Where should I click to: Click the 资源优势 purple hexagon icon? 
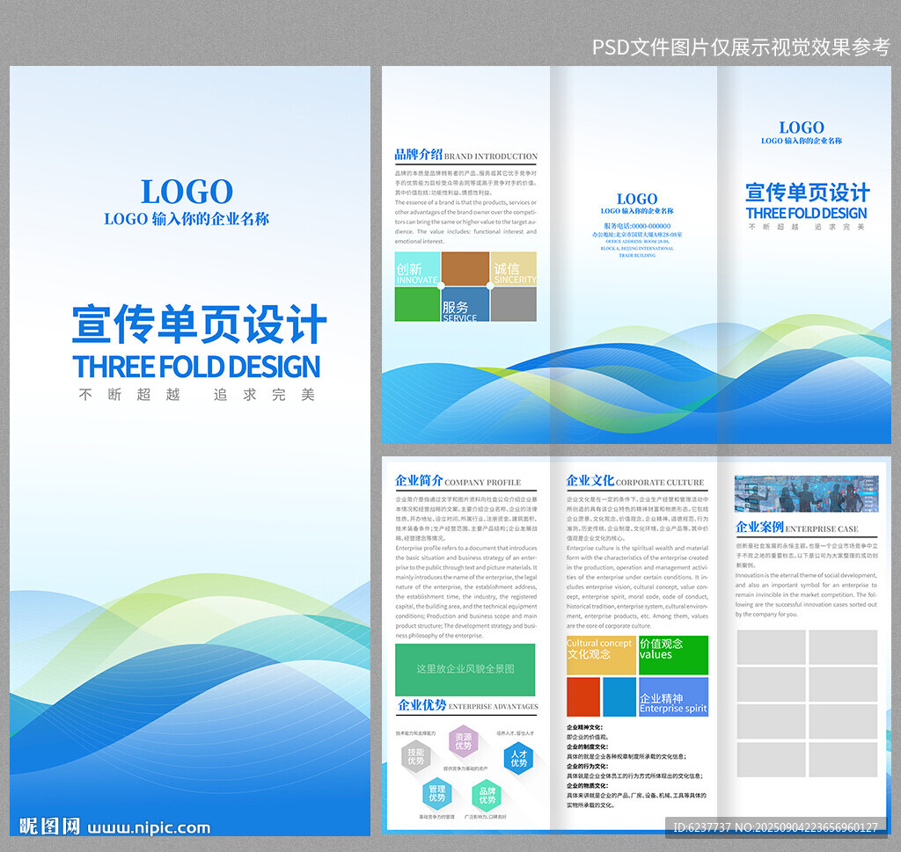pyautogui.click(x=463, y=741)
